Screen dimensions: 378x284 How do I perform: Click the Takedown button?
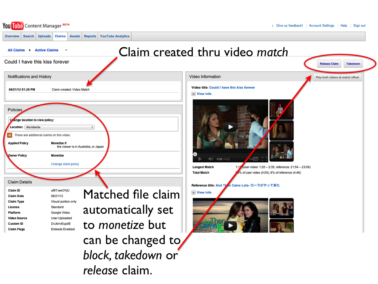point(353,64)
